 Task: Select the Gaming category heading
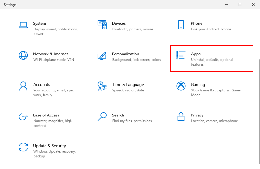click(x=198, y=85)
